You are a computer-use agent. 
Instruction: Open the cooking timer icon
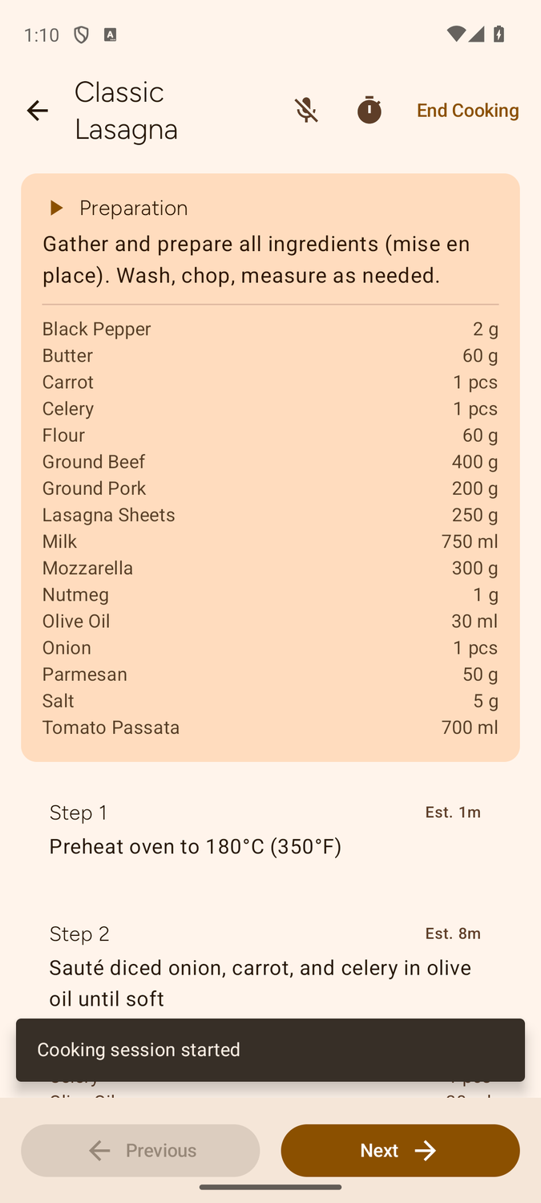coord(369,110)
